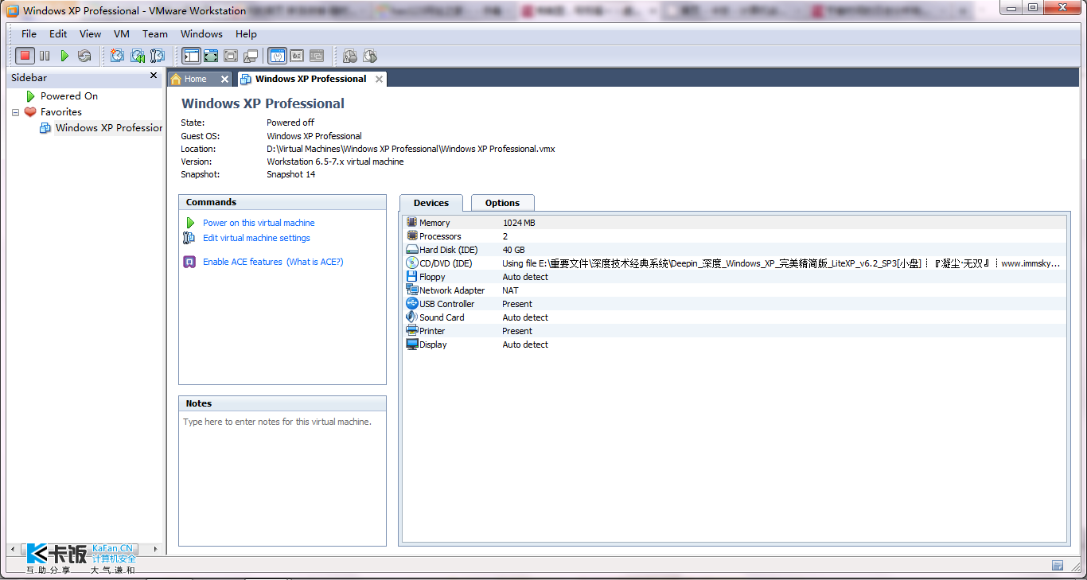Click sidebar horizontal scrollbar right arrow
The image size is (1087, 580).
click(155, 549)
